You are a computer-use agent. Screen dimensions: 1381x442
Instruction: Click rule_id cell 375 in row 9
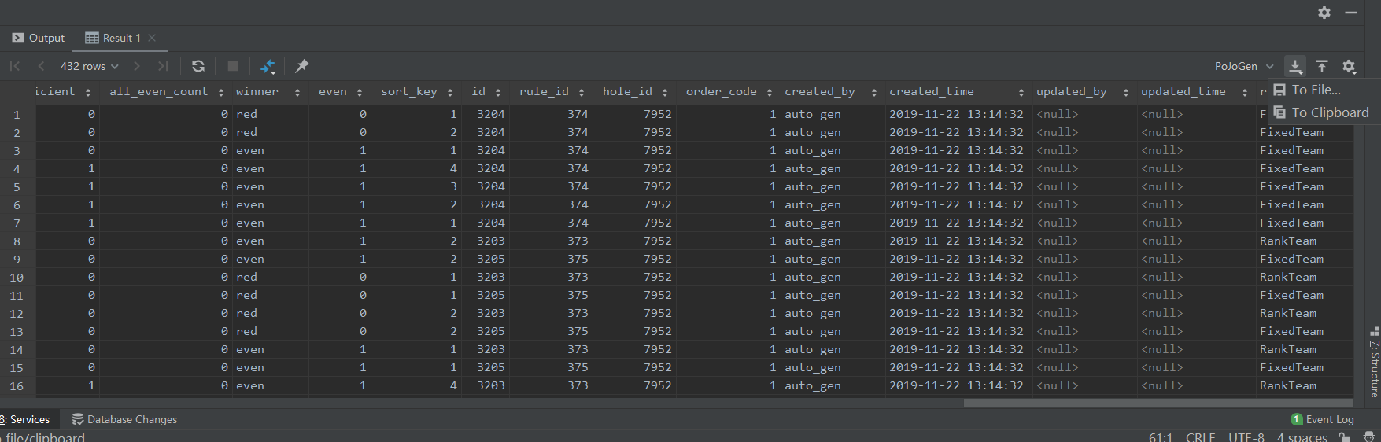click(551, 259)
